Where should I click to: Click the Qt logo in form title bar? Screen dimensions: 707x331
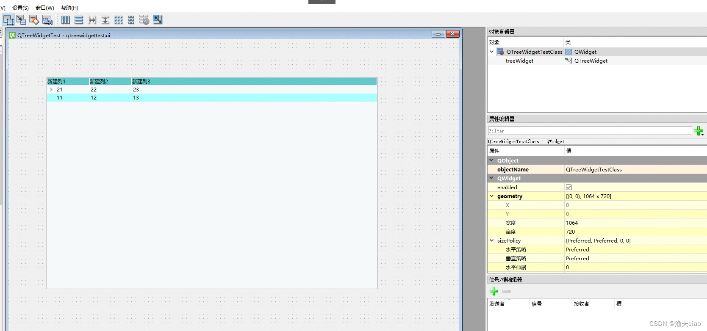tap(12, 35)
